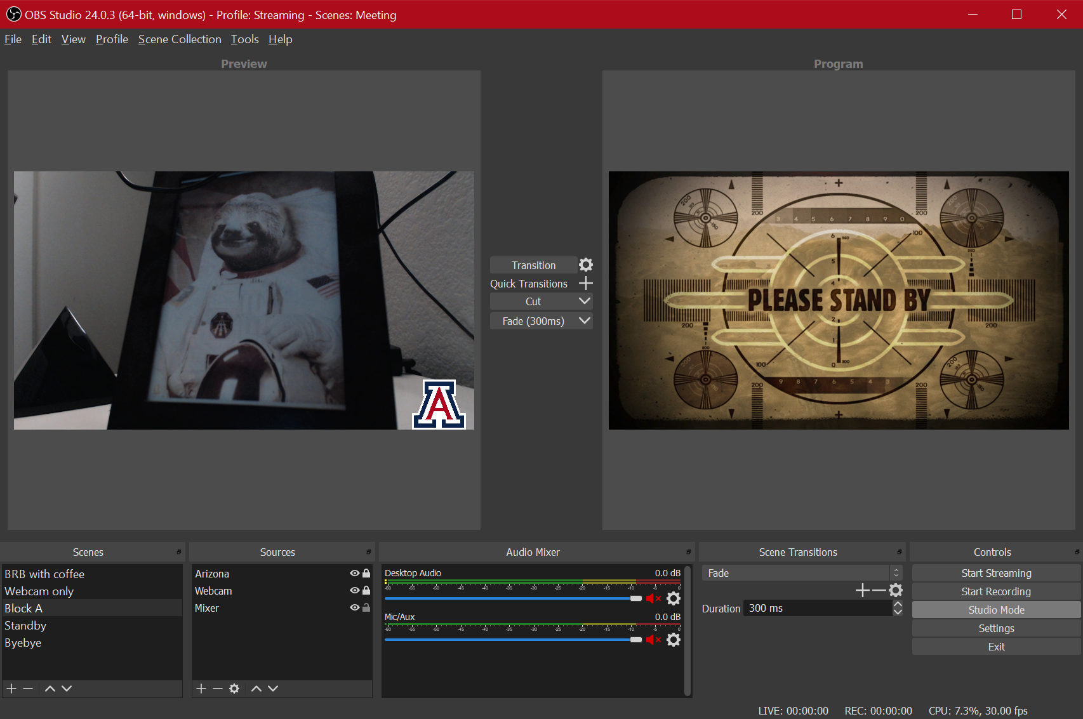Unlock the Arizona source
1083x719 pixels.
[366, 573]
